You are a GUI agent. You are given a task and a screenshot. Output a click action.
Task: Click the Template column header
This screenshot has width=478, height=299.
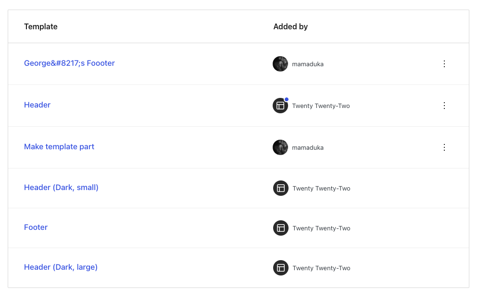41,27
